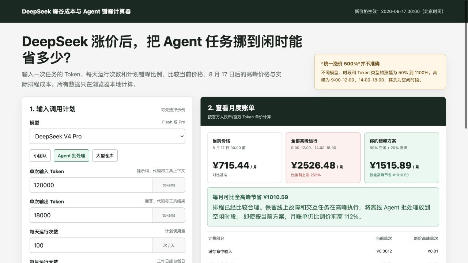This screenshot has width=468, height=263.
Task: Click the notice title “统一涨价 500%”并不准确
Action: coord(350,64)
